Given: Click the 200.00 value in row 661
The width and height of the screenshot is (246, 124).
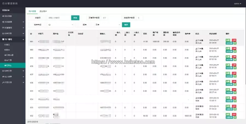Looking at the screenshot, I should pos(166,42).
